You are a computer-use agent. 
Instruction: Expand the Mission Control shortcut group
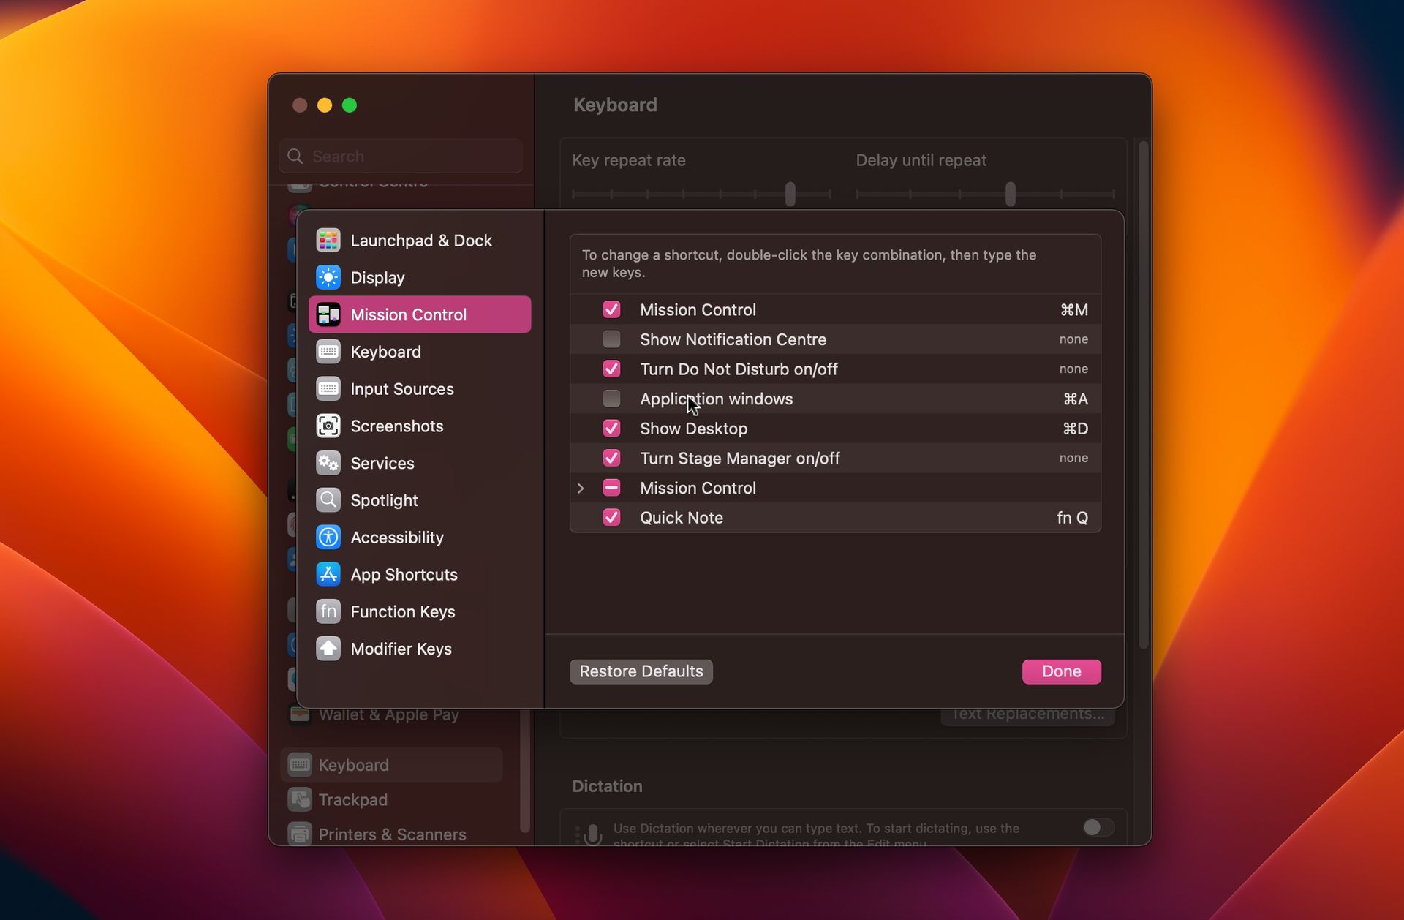(x=581, y=487)
